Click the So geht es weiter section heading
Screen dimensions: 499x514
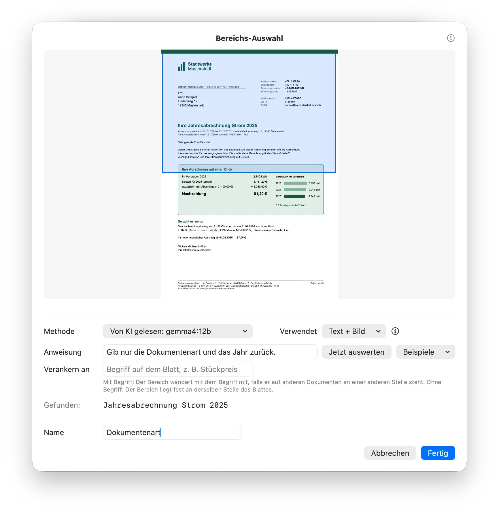tap(190, 222)
